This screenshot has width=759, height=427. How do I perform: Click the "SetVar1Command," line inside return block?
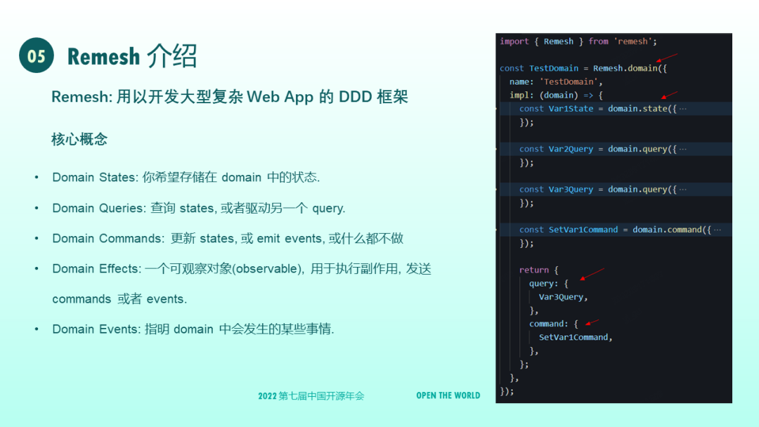[576, 338]
